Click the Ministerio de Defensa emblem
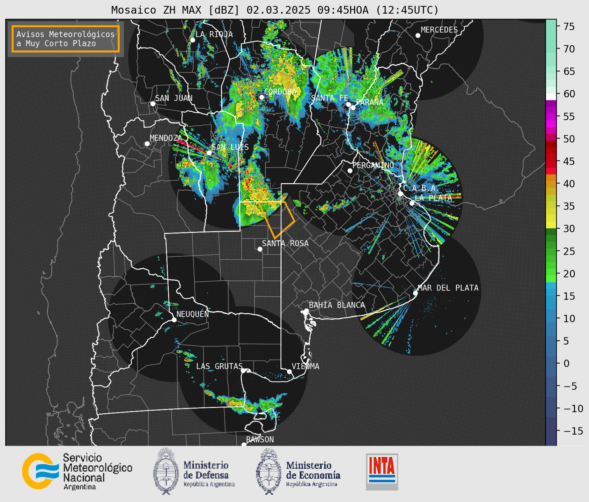 tap(165, 471)
